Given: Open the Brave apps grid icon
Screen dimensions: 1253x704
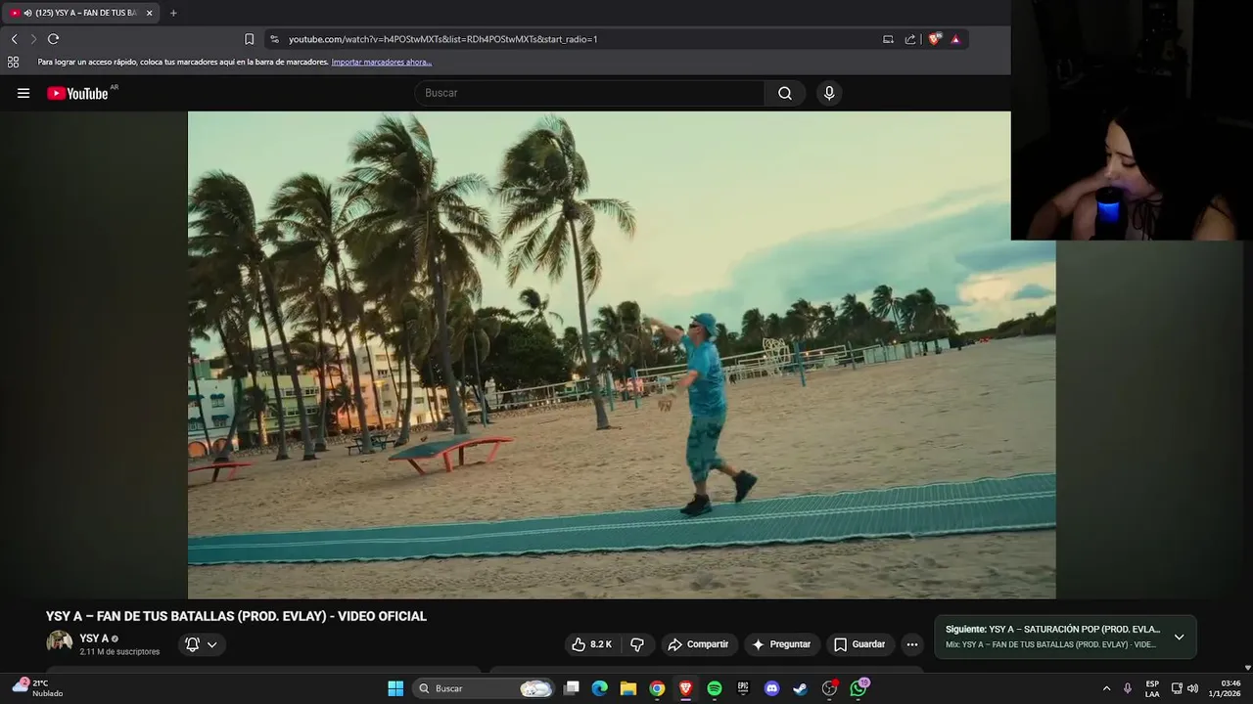Looking at the screenshot, I should (x=13, y=62).
